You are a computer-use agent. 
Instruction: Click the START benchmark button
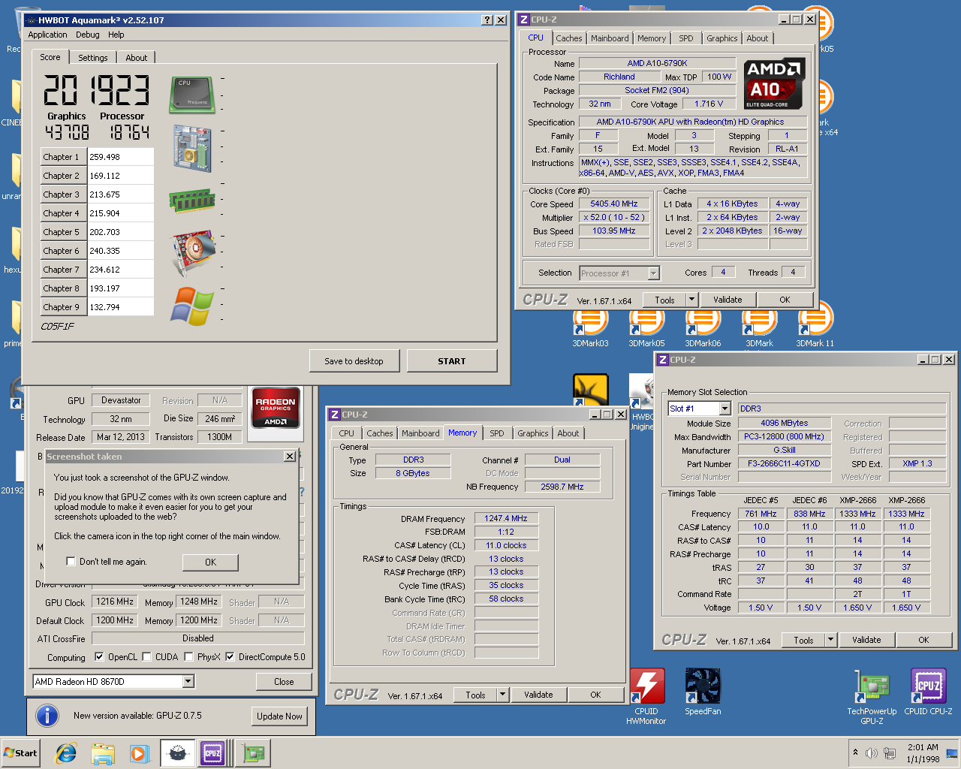coord(452,361)
